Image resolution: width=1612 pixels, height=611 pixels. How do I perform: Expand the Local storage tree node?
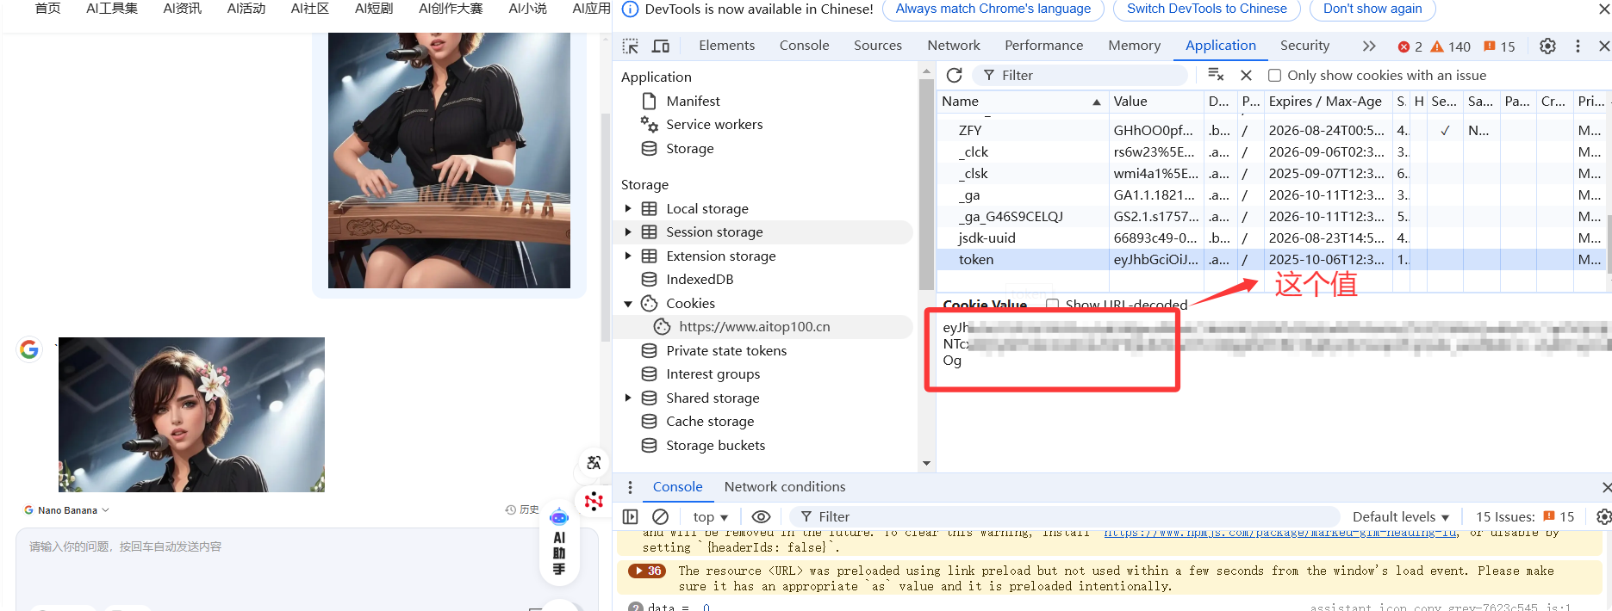[x=628, y=208]
